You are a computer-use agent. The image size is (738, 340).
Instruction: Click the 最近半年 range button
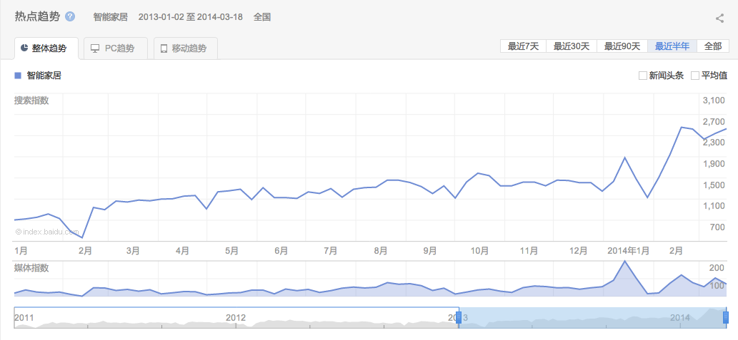tap(672, 46)
